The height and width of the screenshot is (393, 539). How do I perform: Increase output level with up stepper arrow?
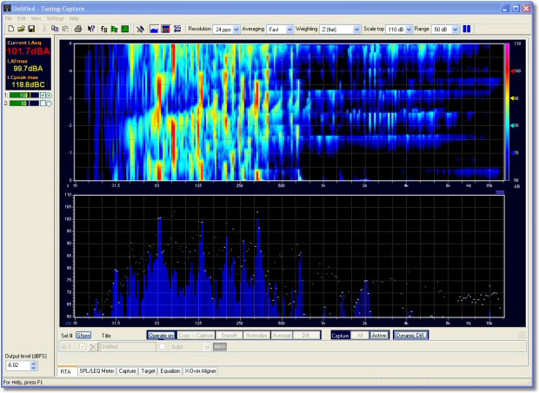[x=33, y=363]
